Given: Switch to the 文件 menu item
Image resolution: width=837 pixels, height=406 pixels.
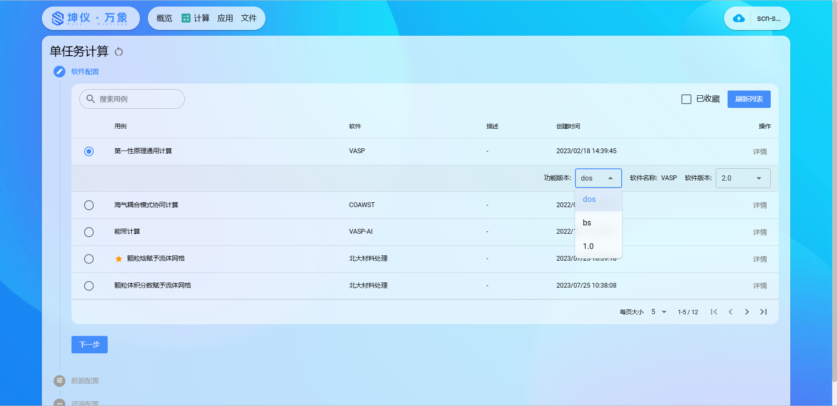Looking at the screenshot, I should pos(248,18).
